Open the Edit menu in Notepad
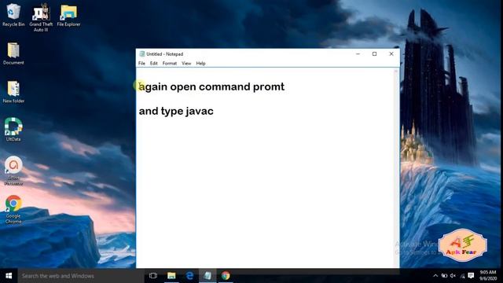Viewport: 503px width, 283px height. (x=154, y=63)
